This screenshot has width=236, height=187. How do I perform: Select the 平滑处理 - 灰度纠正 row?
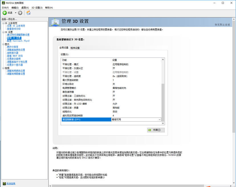click(x=111, y=68)
